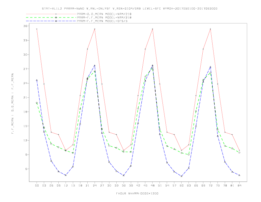
Task: Click x-axis forecast hour label 72
Action: pos(210,185)
